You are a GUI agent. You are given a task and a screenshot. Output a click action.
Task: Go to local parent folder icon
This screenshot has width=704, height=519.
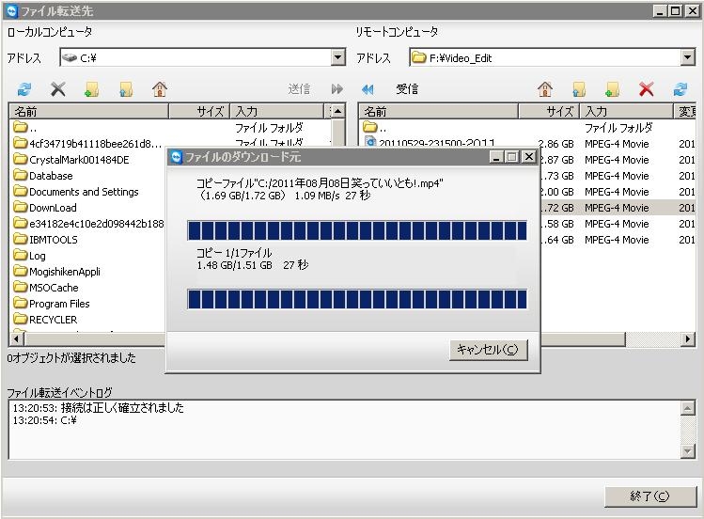tap(125, 89)
